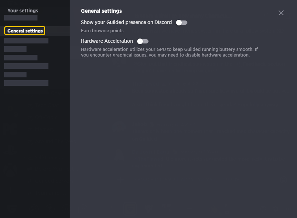Viewport: 297px width, 218px height.
Task: Open the fifth, short placeholder item below General settings
Action: (x=15, y=75)
